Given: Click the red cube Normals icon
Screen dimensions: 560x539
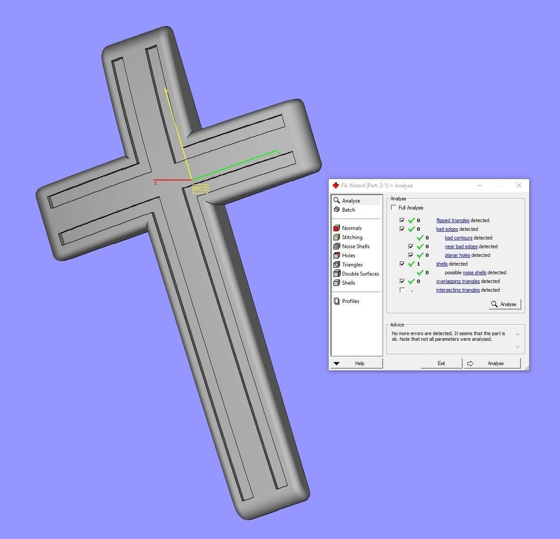Looking at the screenshot, I should tap(337, 228).
